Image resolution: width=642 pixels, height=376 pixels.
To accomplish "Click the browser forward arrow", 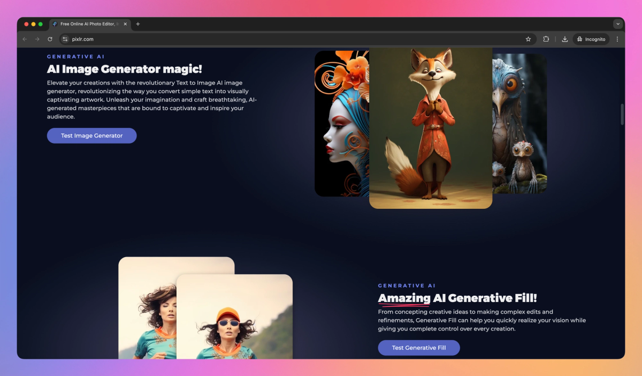I will [x=37, y=39].
